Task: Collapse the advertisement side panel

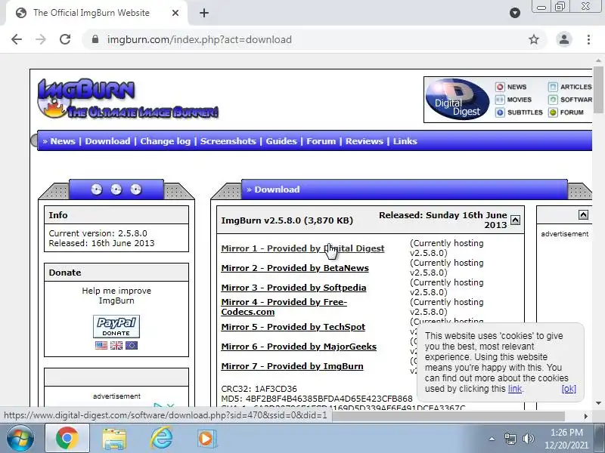Action: point(583,215)
